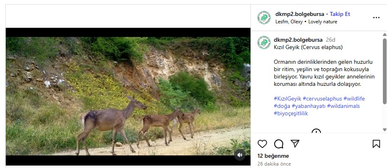Save post with bookmark icon

click(x=376, y=144)
